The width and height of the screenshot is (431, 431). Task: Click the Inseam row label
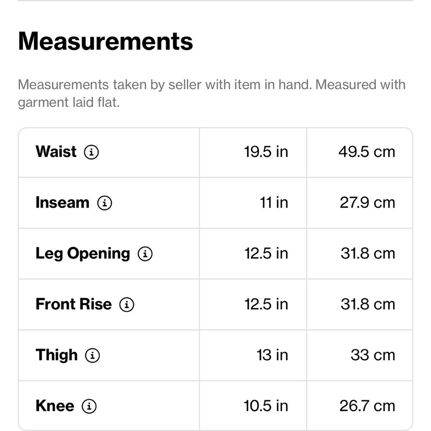click(62, 203)
